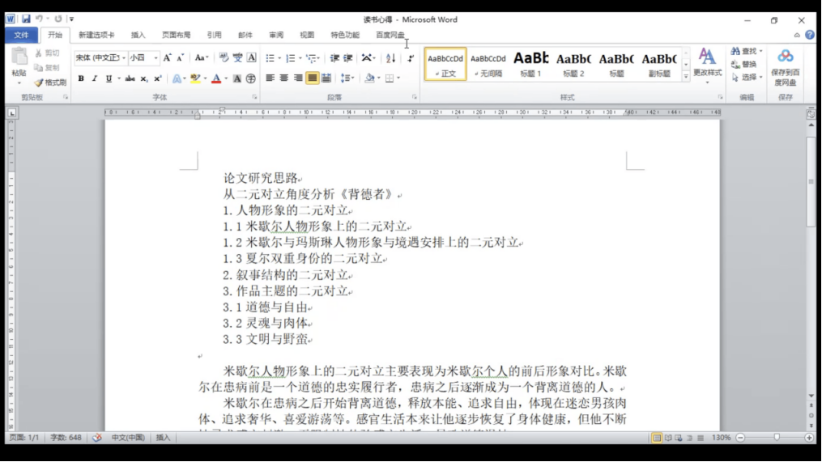
Task: Click the sort icon in paragraph group
Action: pyautogui.click(x=391, y=58)
